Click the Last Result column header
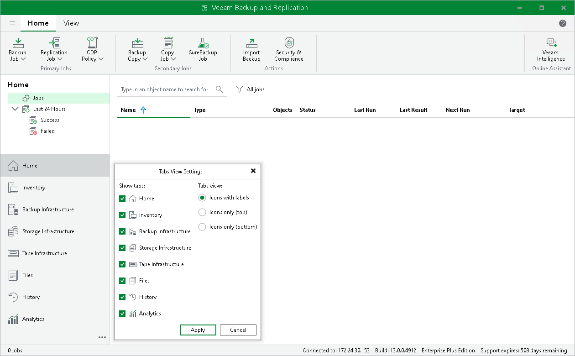The height and width of the screenshot is (356, 575). click(414, 110)
